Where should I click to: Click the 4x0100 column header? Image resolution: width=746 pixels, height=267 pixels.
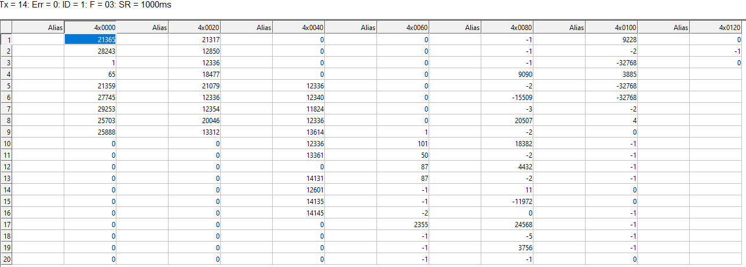coord(612,27)
